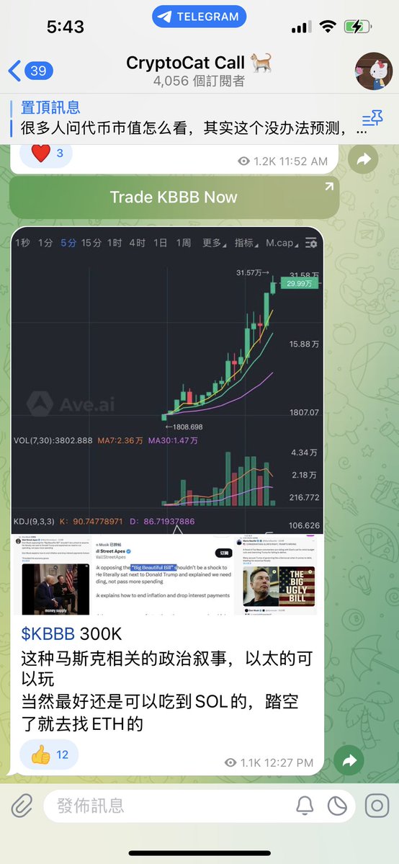399x864 pixels.
Task: Open the Ave.ai candlestick chart image
Action: 167,380
